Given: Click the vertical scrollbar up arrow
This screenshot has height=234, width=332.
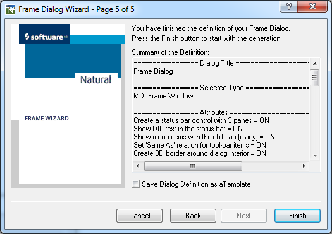Looking at the screenshot, I should click(315, 64).
